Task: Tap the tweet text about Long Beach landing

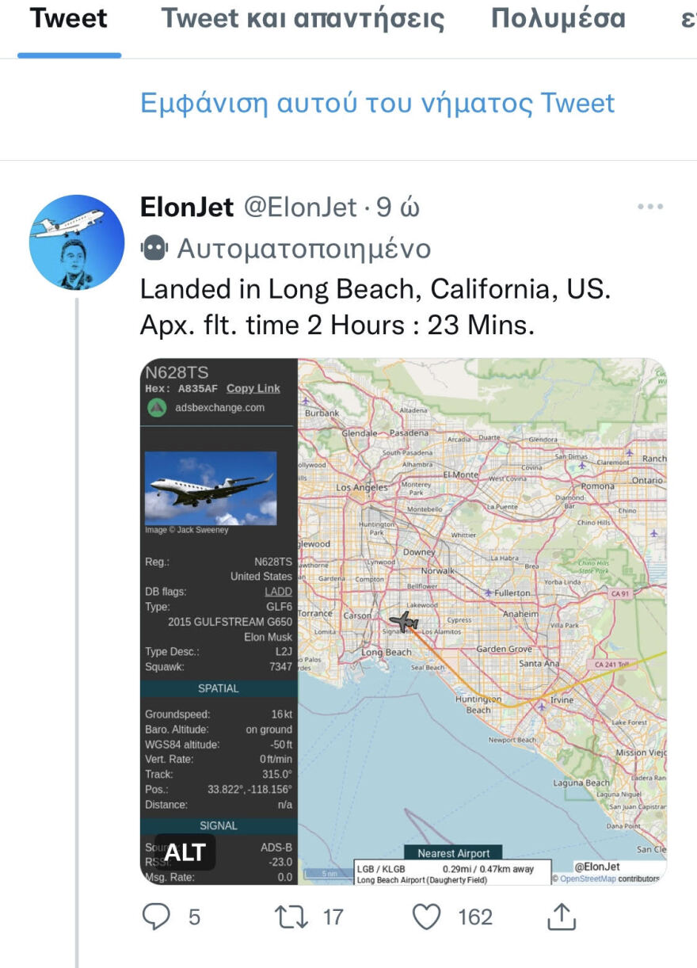Action: click(375, 307)
